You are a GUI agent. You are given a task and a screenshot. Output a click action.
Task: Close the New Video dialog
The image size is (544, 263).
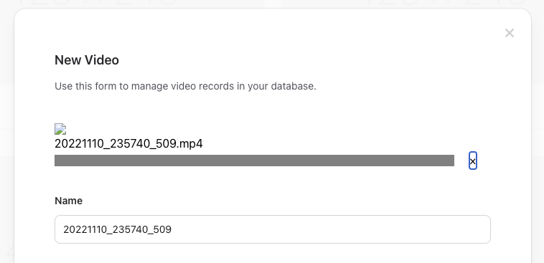click(510, 33)
